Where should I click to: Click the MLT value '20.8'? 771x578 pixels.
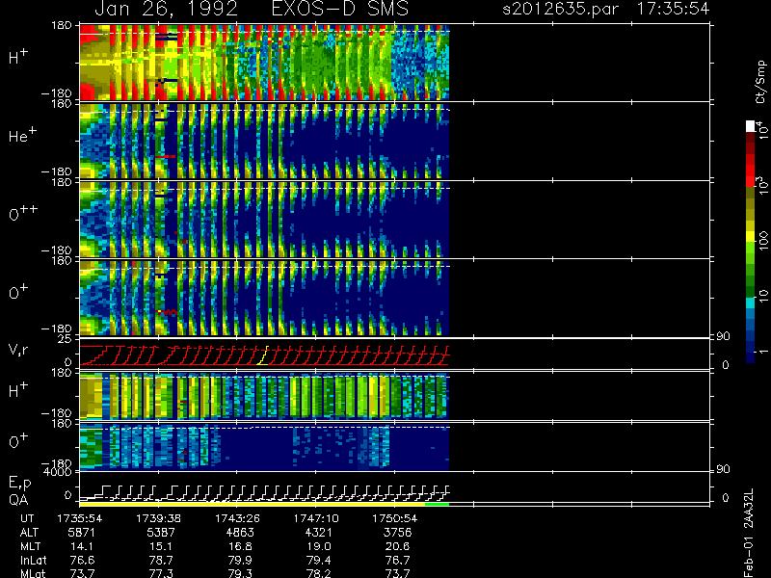tap(397, 546)
